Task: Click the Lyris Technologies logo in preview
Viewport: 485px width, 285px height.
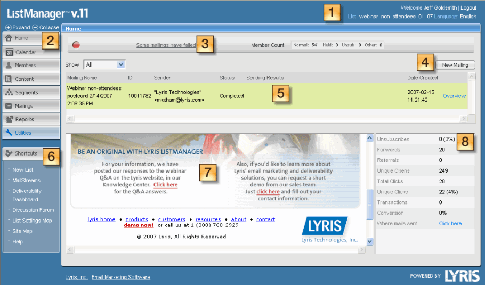Action: 329,230
